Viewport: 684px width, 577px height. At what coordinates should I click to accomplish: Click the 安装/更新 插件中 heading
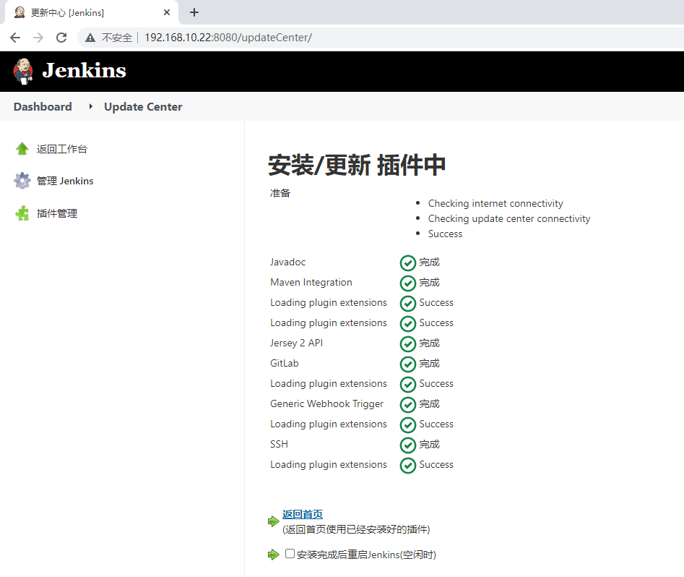click(357, 165)
